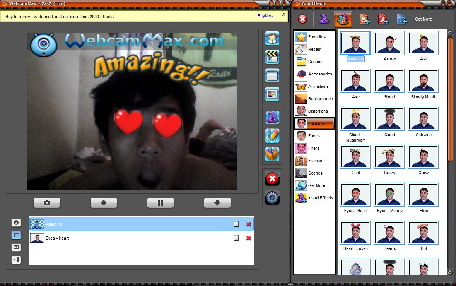Open effects with the wizard hat icon
Viewport: 456px width, 286px height.
272,117
